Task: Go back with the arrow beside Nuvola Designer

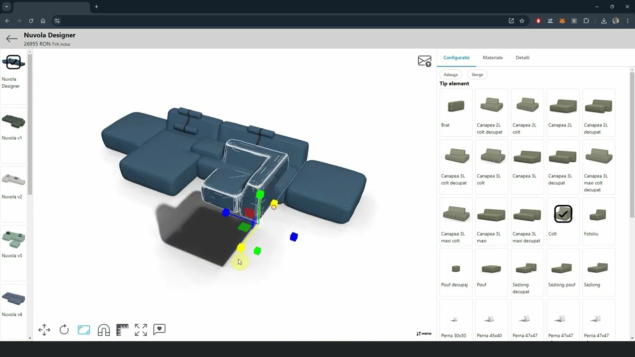Action: pos(12,39)
